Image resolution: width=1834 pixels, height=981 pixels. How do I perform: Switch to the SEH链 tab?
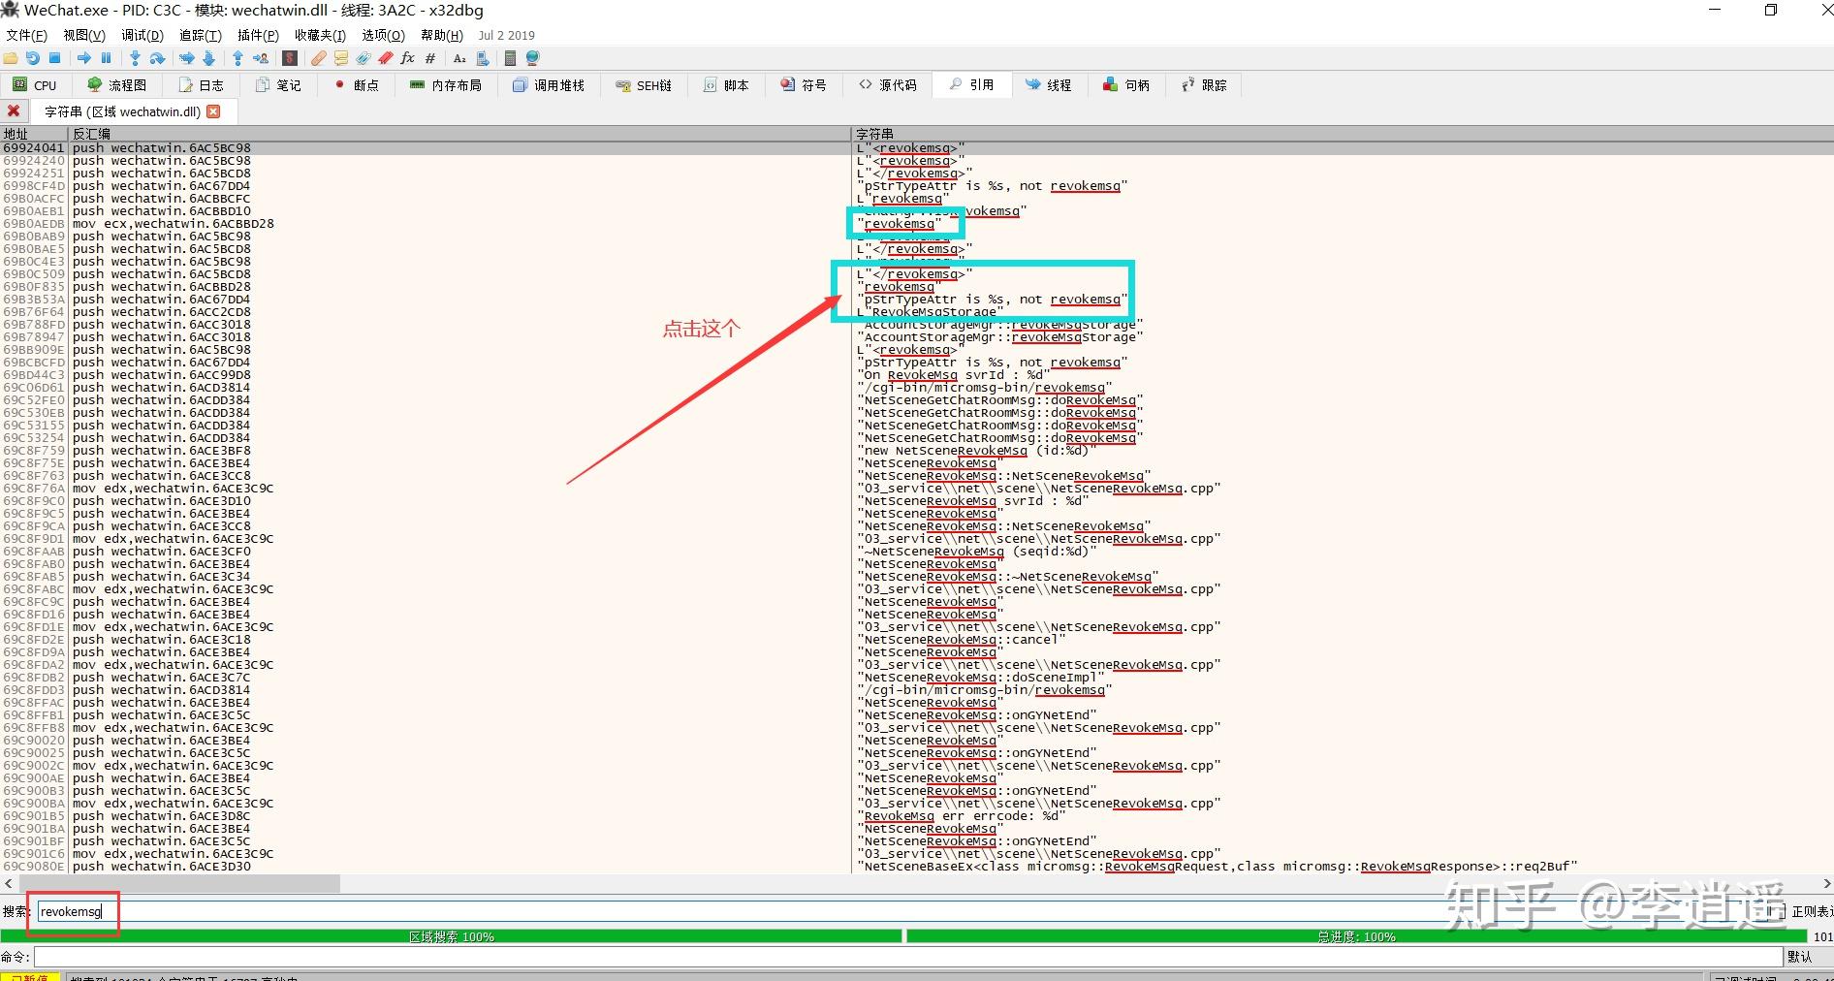pyautogui.click(x=644, y=85)
